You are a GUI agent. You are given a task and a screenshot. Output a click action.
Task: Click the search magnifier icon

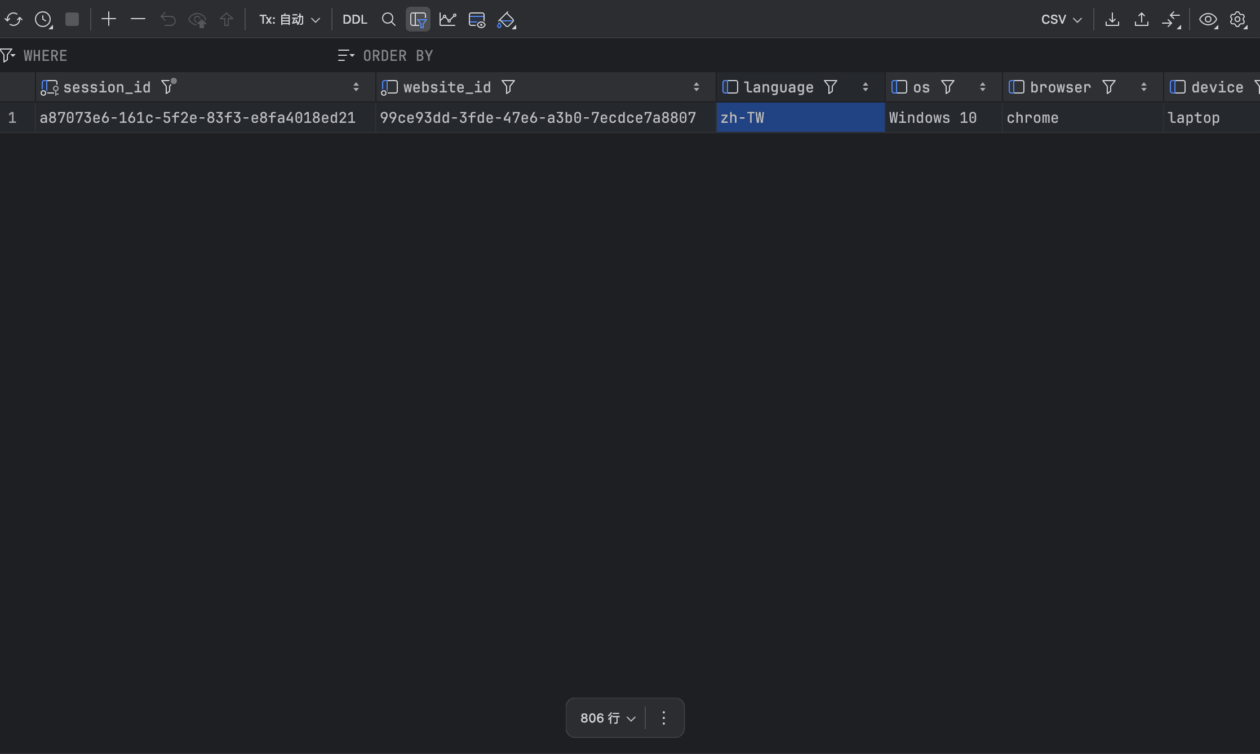(x=388, y=20)
